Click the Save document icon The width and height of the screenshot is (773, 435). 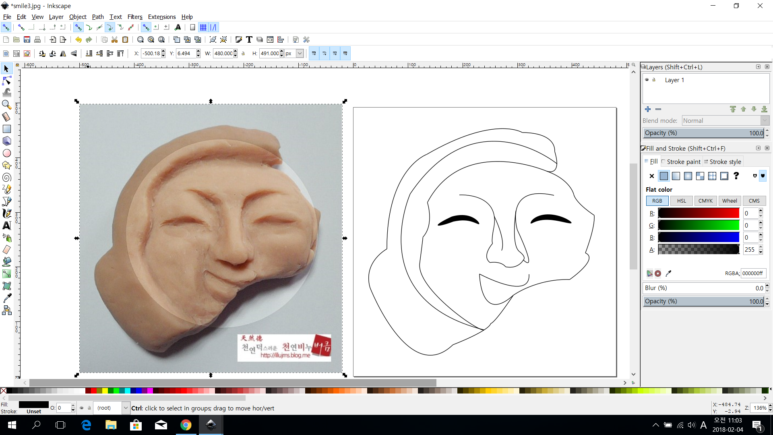27,39
